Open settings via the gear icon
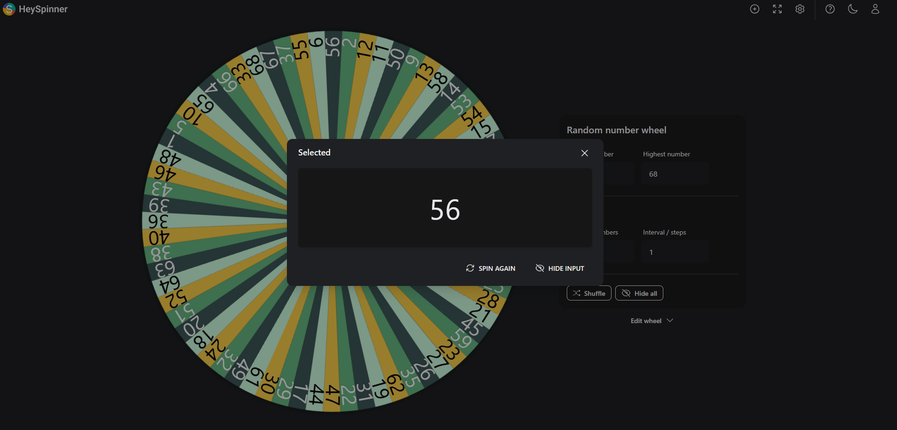897x430 pixels. click(x=800, y=9)
